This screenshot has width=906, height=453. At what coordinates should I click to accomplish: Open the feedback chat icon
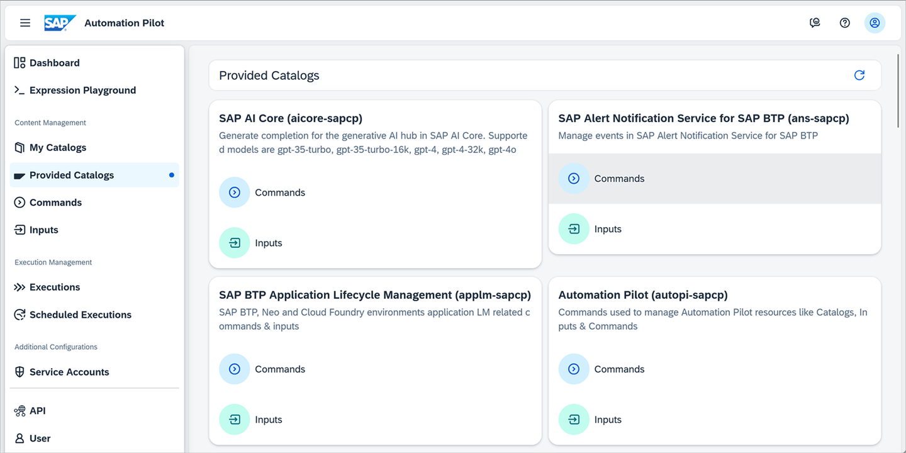(815, 23)
